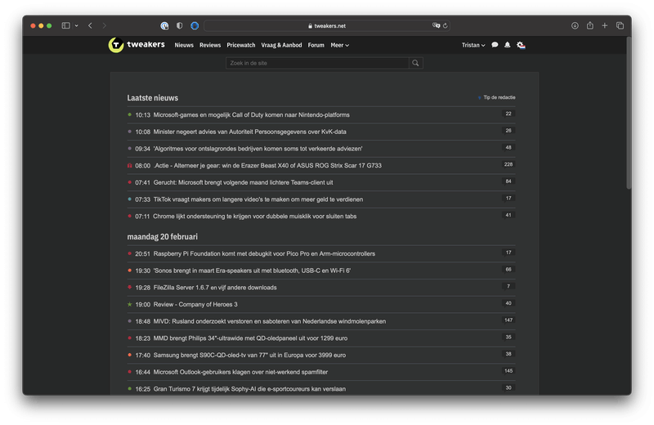Open the Actie Erazer Beast X40 article
This screenshot has width=654, height=425.
click(267, 166)
